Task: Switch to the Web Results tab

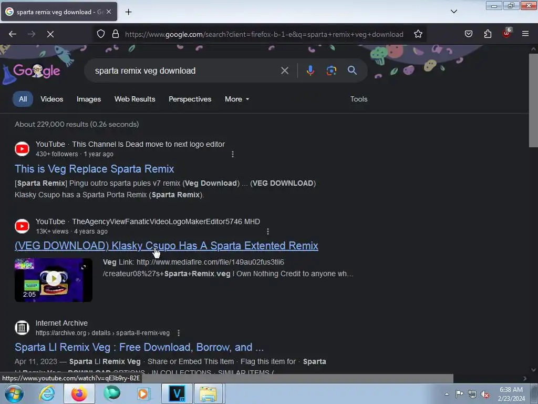Action: click(135, 99)
